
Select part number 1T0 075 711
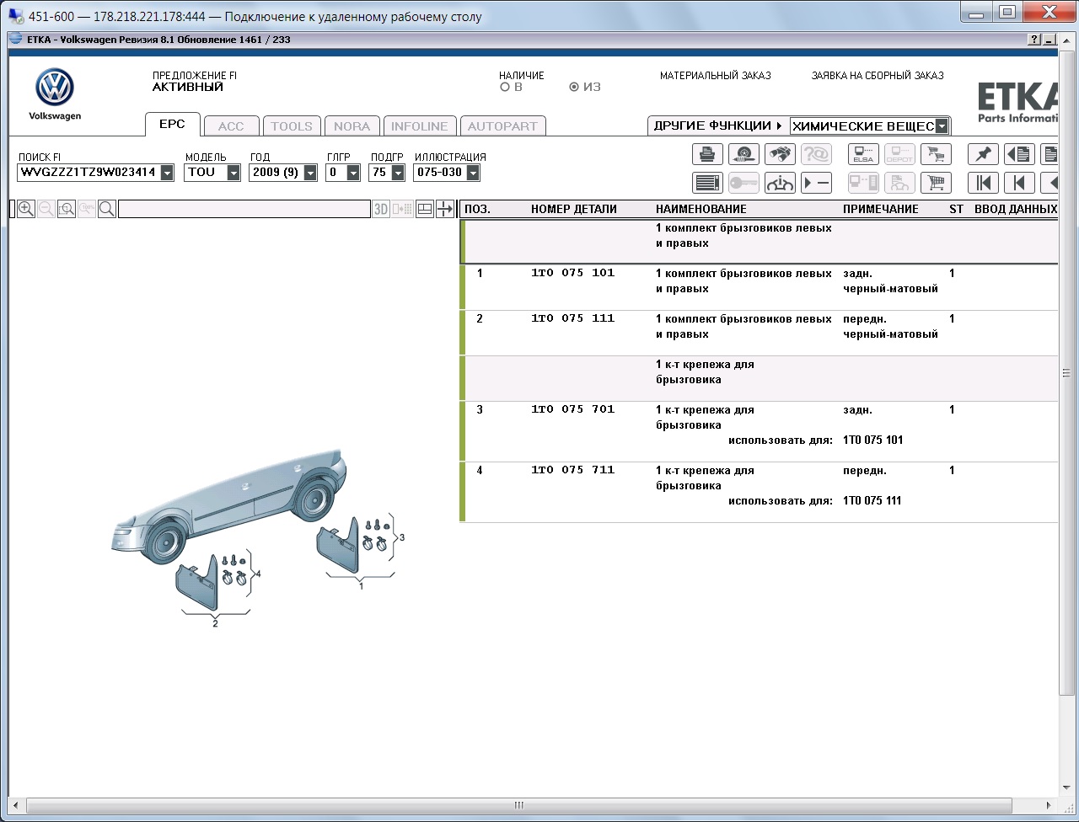coord(573,470)
